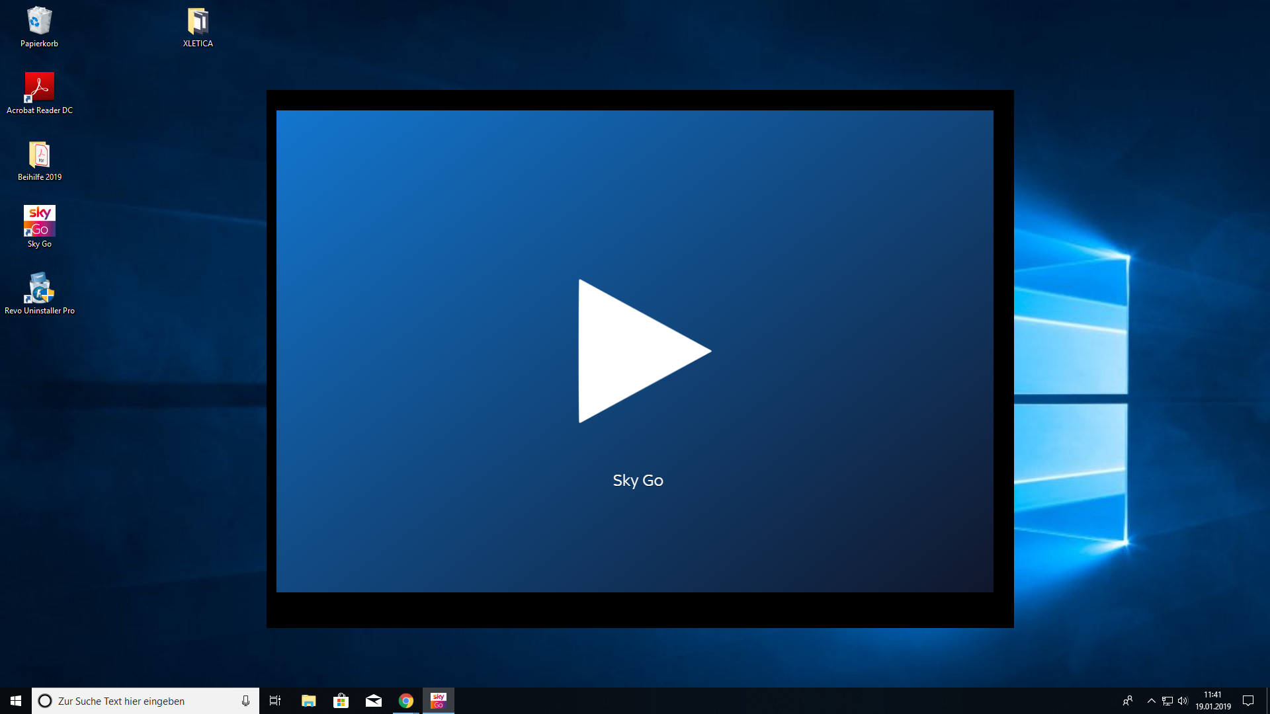1270x714 pixels.
Task: Open the Action Center notifications icon
Action: pyautogui.click(x=1248, y=701)
